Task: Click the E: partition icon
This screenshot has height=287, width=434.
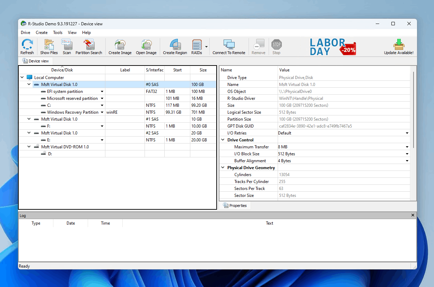Action: click(43, 140)
